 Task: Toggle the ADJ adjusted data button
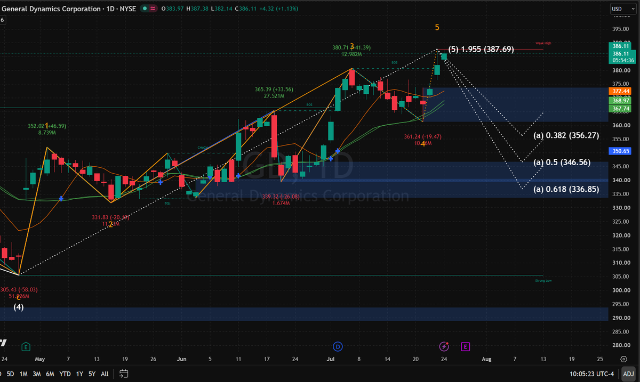[x=628, y=373]
